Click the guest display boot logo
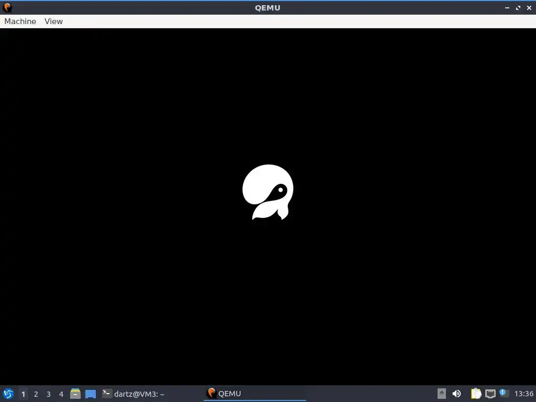Viewport: 536px width, 402px height. click(268, 192)
